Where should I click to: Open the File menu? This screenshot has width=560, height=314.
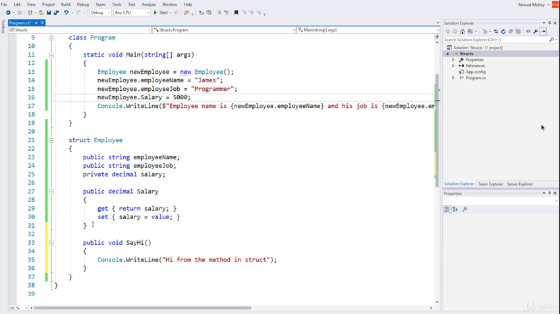pos(4,5)
